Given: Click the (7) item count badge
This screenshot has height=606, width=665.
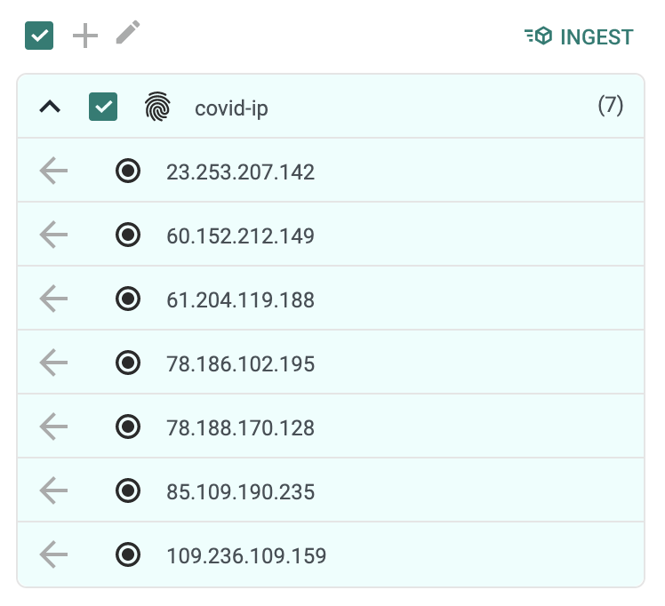Looking at the screenshot, I should 610,107.
